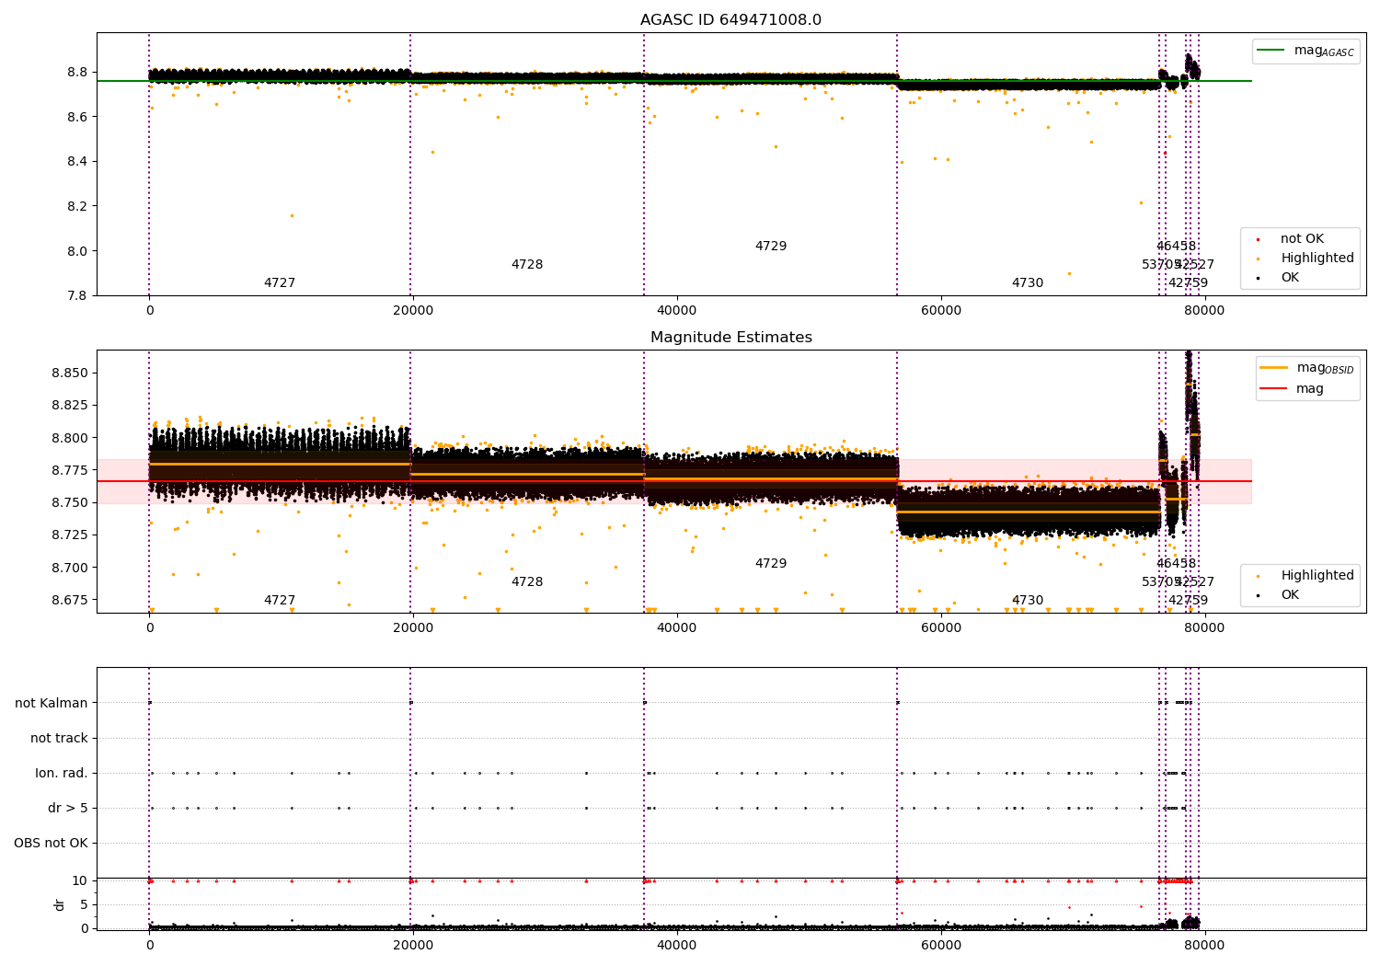Click obsid label 4730 in top plot
Viewport: 1380px width, 966px height.
tap(1028, 283)
